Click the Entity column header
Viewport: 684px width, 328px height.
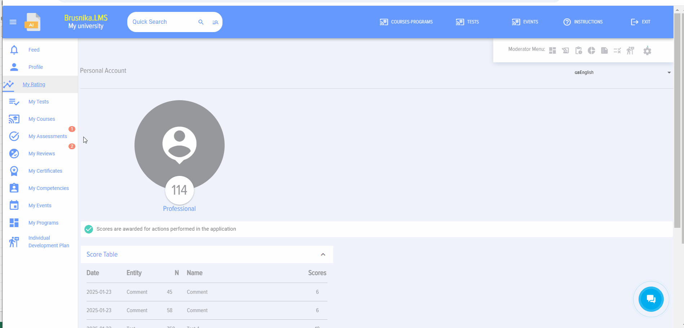(134, 273)
